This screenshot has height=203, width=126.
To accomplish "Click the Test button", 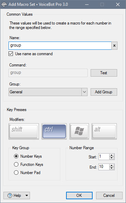I will tap(104, 73).
